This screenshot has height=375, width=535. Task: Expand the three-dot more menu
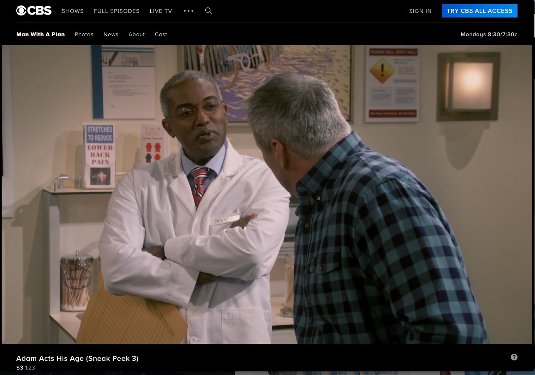(189, 11)
